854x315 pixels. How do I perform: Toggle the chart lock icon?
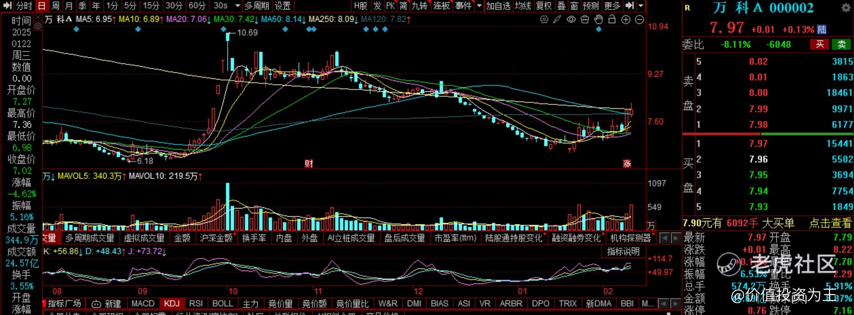[x=612, y=19]
